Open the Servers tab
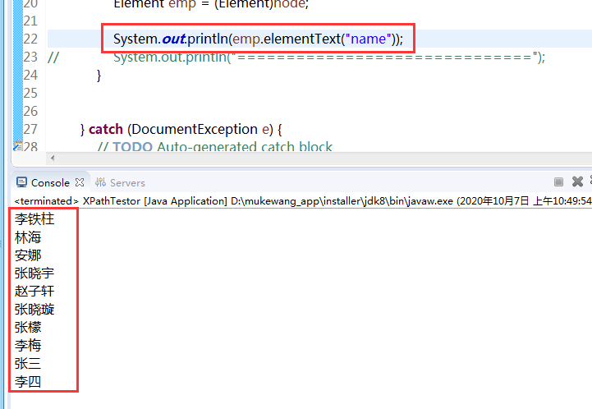Image resolution: width=592 pixels, height=409 pixels. point(120,183)
